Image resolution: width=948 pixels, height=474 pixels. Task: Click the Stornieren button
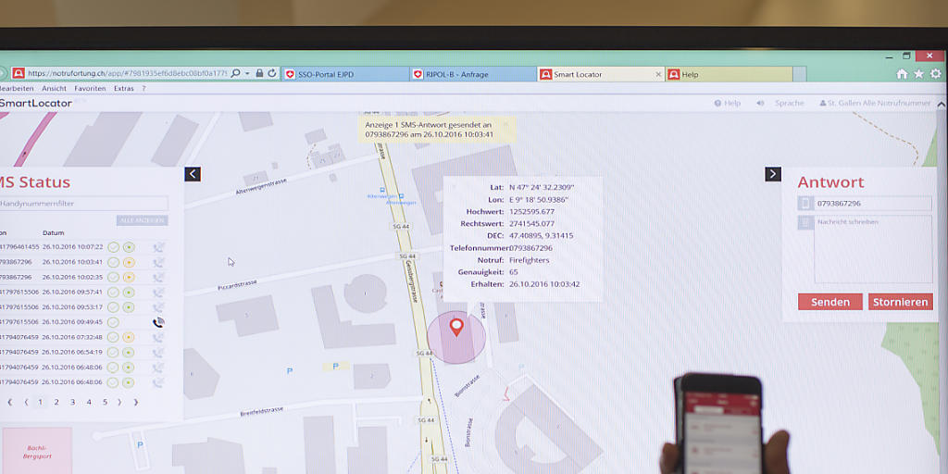(900, 302)
